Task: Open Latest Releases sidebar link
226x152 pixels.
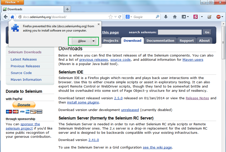Action: [24, 59]
